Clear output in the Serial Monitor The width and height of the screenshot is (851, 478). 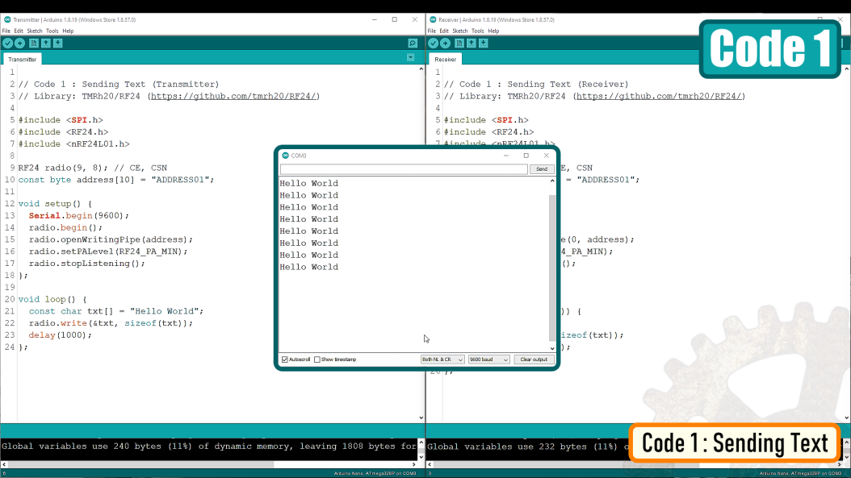[x=533, y=360]
